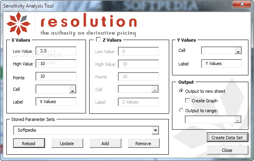Click the Output to range text field
The width and height of the screenshot is (254, 161).
click(210, 119)
